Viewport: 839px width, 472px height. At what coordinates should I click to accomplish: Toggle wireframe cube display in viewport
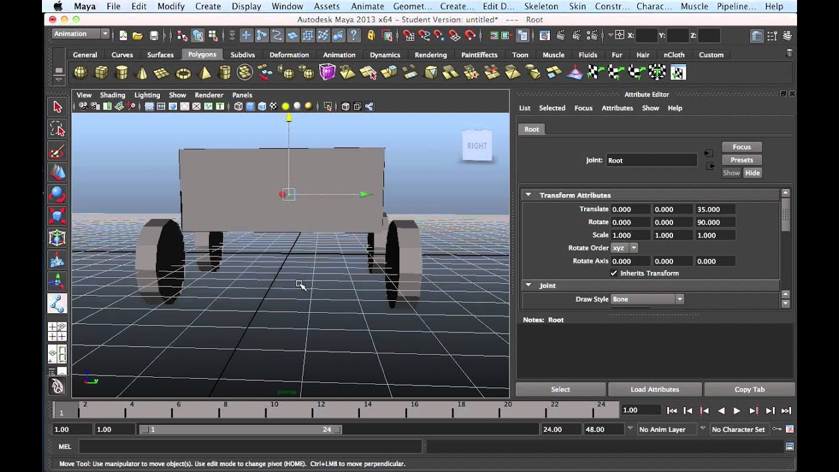coord(238,106)
